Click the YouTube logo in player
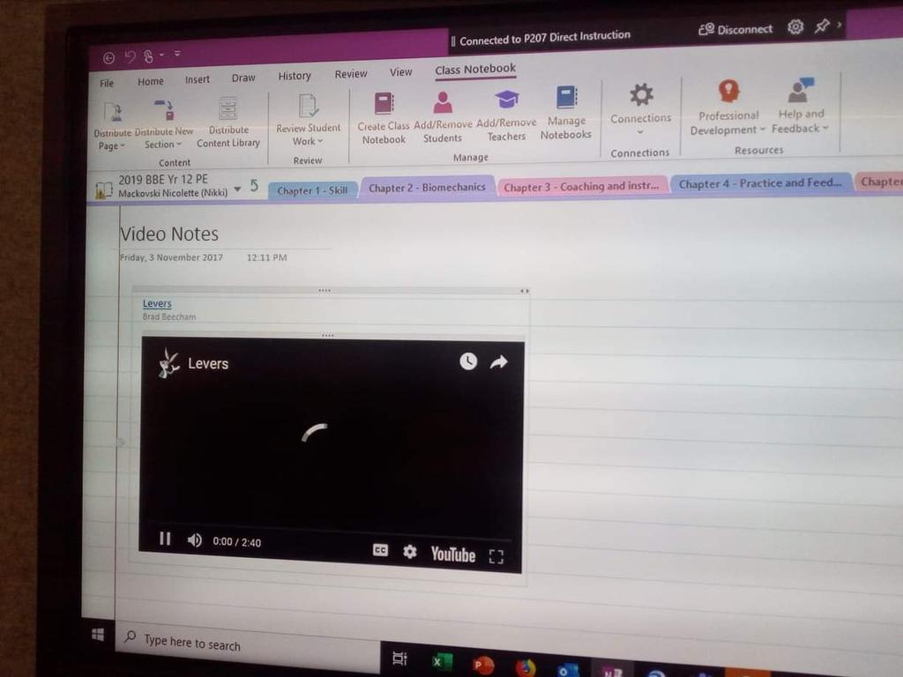Viewport: 903px width, 677px height. tap(453, 554)
